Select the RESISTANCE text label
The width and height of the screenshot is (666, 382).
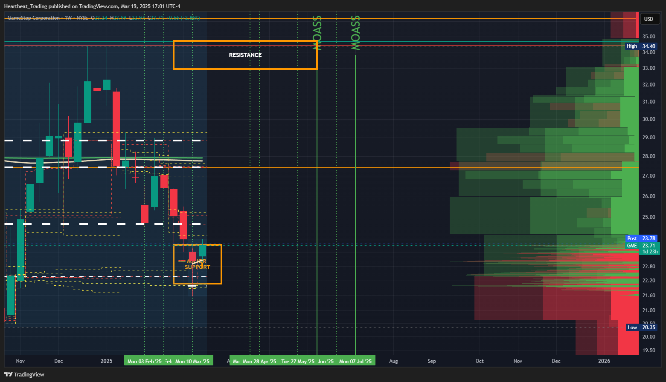point(245,55)
